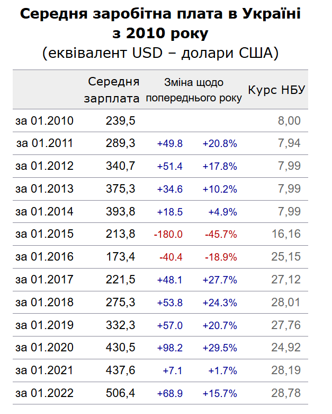Click the "Зміна щодо попереднього року" column header

pos(193,90)
